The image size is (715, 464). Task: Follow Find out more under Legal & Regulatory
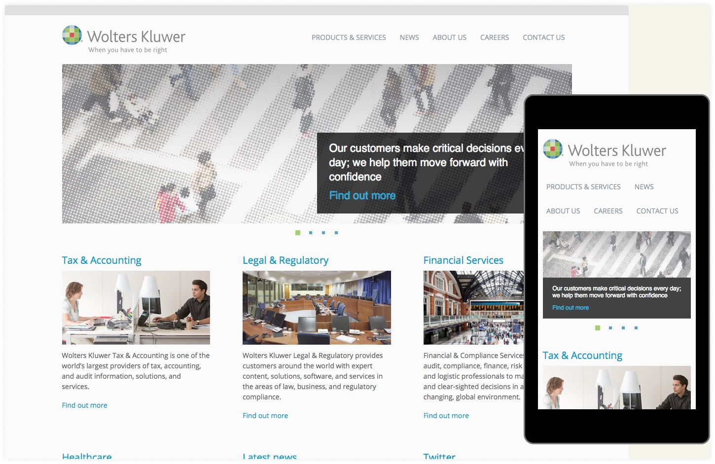pyautogui.click(x=265, y=416)
